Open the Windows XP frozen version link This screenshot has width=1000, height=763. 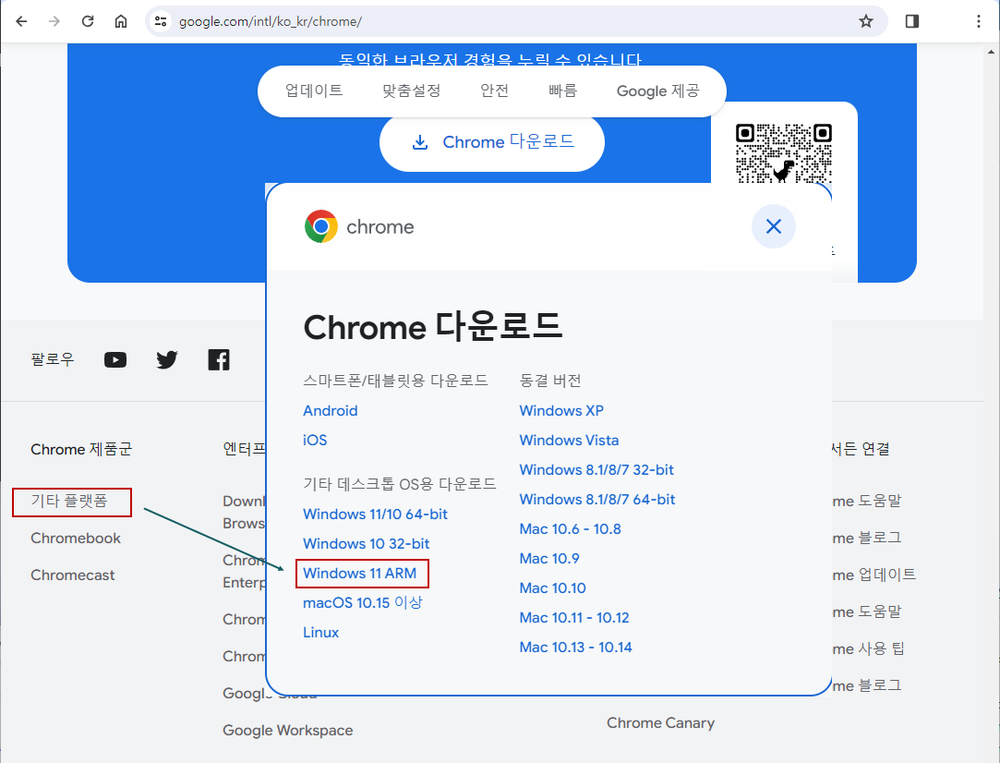tap(561, 411)
